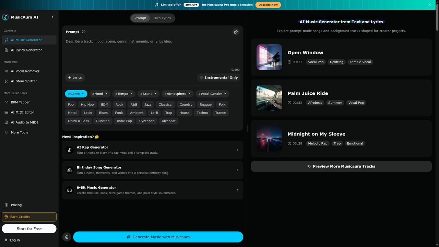Click the Log in user icon
Screen dimensions: 439x247
pos(6,240)
